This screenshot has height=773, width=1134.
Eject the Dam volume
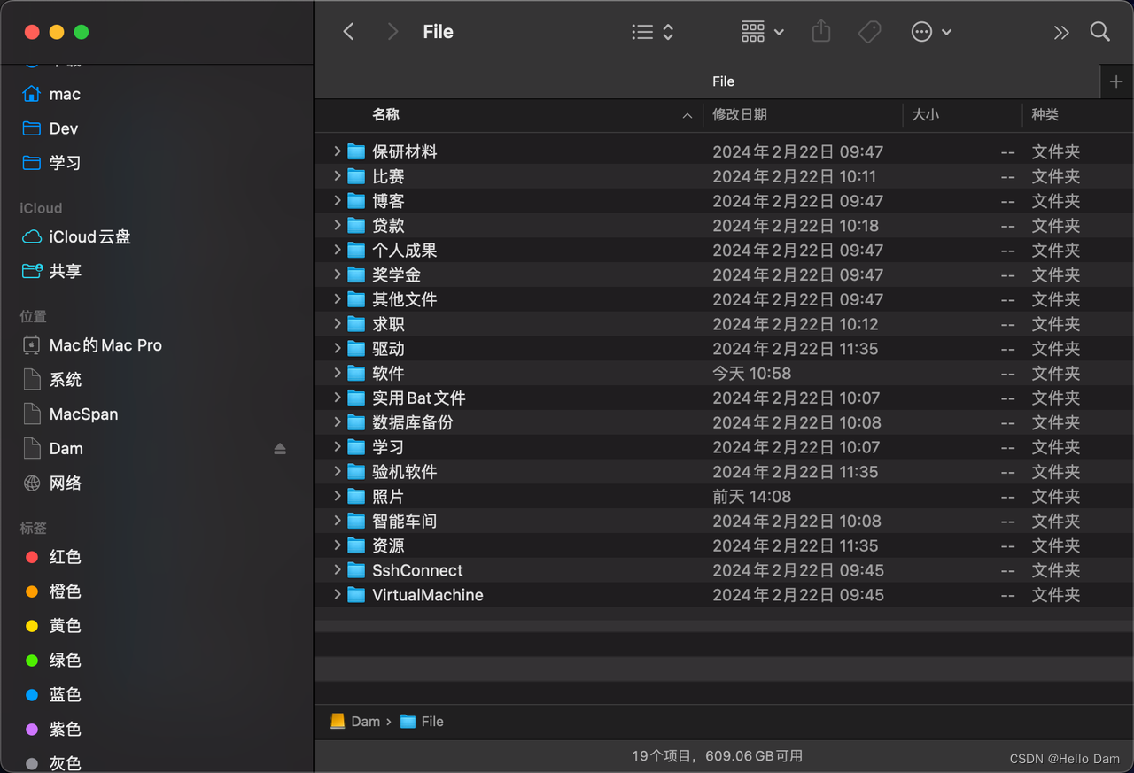[x=280, y=449]
